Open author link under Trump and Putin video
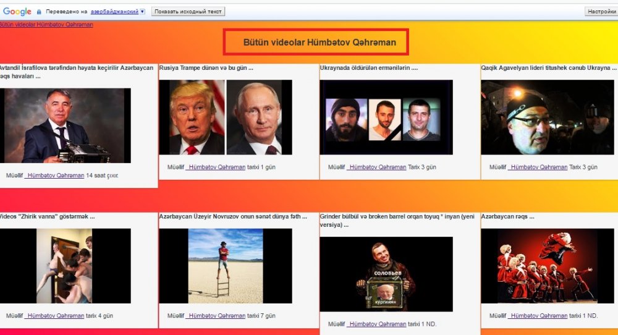The width and height of the screenshot is (618, 335). click(x=216, y=167)
